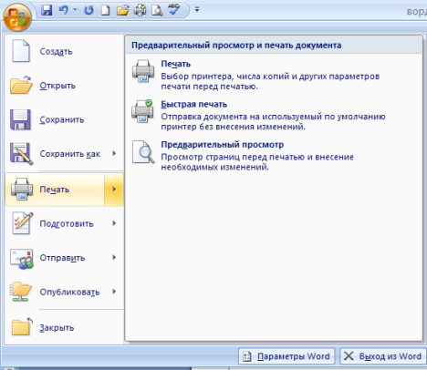Click open folder icon beside Открыть
Viewport: 427px width, 370px height.
pyautogui.click(x=21, y=85)
